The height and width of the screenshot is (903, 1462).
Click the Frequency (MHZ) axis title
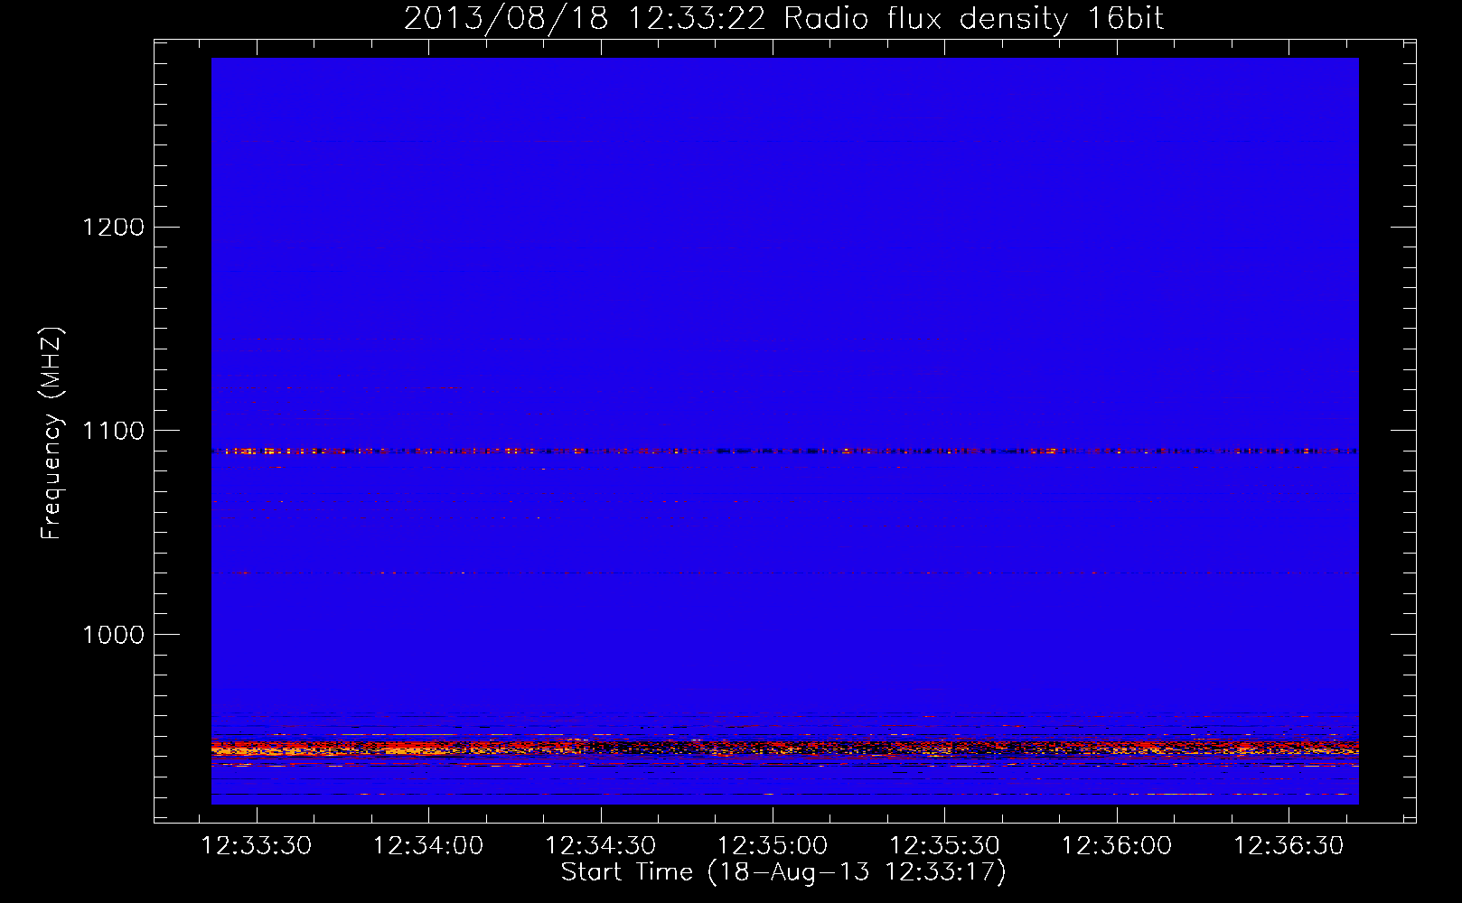pyautogui.click(x=52, y=433)
